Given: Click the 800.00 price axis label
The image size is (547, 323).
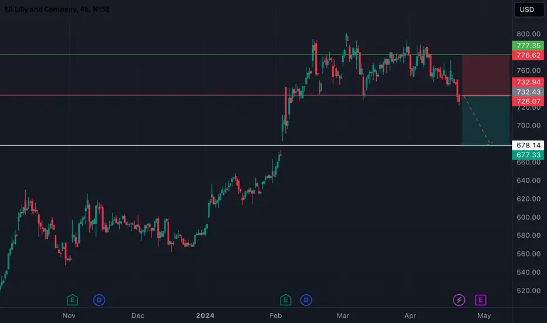Looking at the screenshot, I should pyautogui.click(x=528, y=34).
